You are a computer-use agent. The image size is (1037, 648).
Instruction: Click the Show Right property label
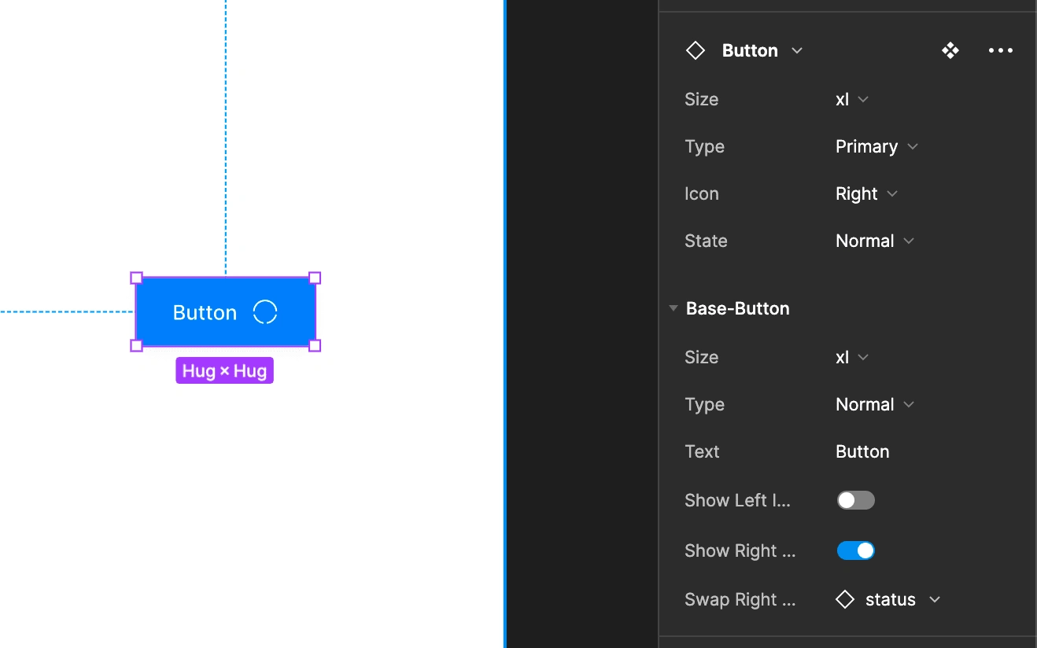click(x=740, y=550)
